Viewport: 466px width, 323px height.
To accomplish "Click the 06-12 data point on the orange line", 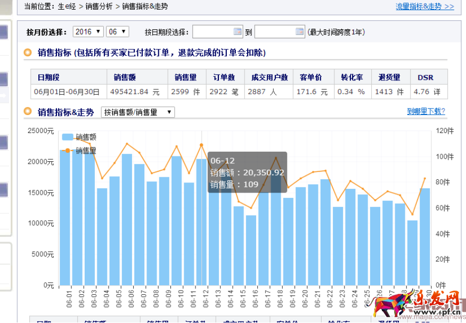I will click(201, 145).
